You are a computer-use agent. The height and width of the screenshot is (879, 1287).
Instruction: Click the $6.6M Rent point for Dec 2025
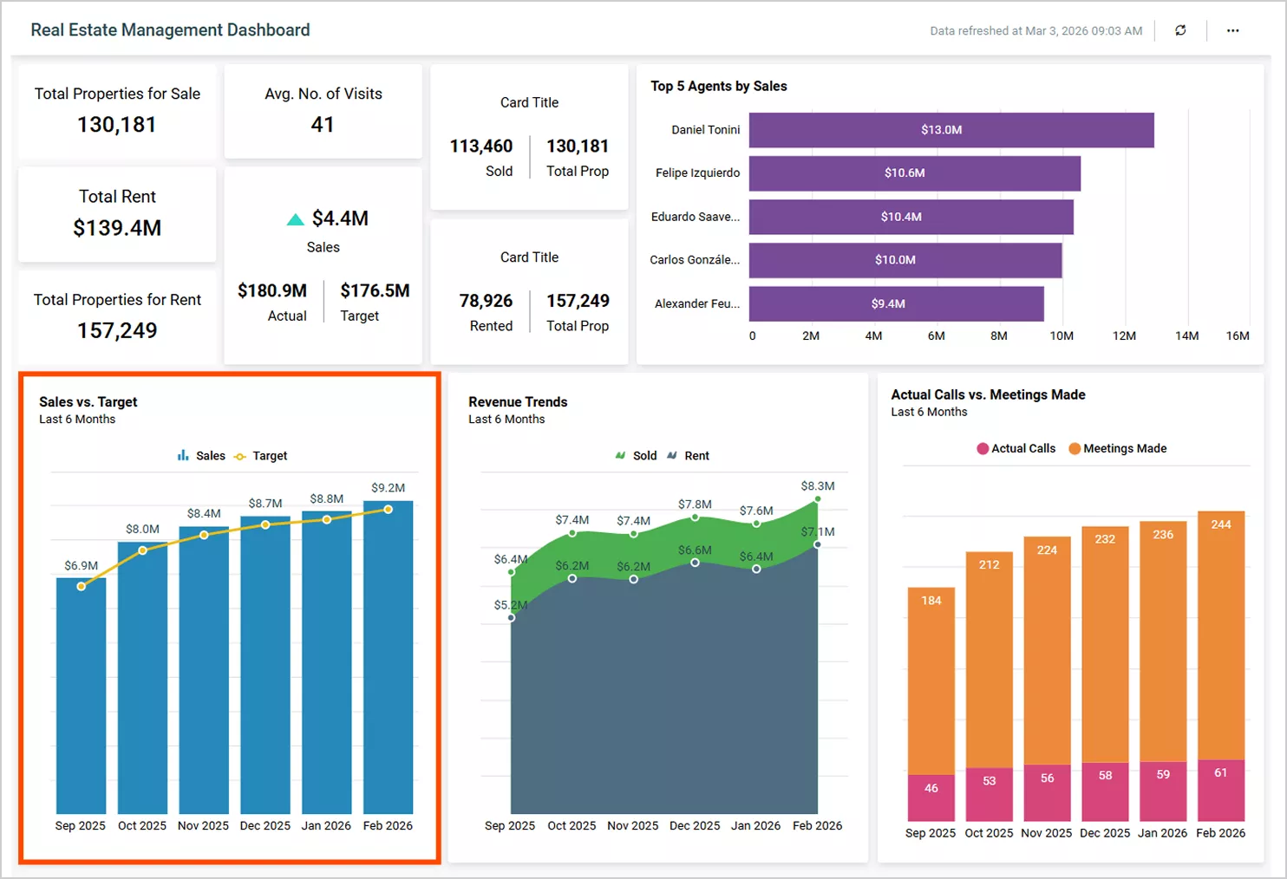coord(695,563)
